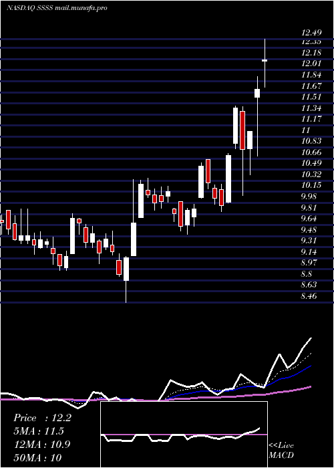
Task: Click the 11 price axis label
Action: (x=306, y=130)
